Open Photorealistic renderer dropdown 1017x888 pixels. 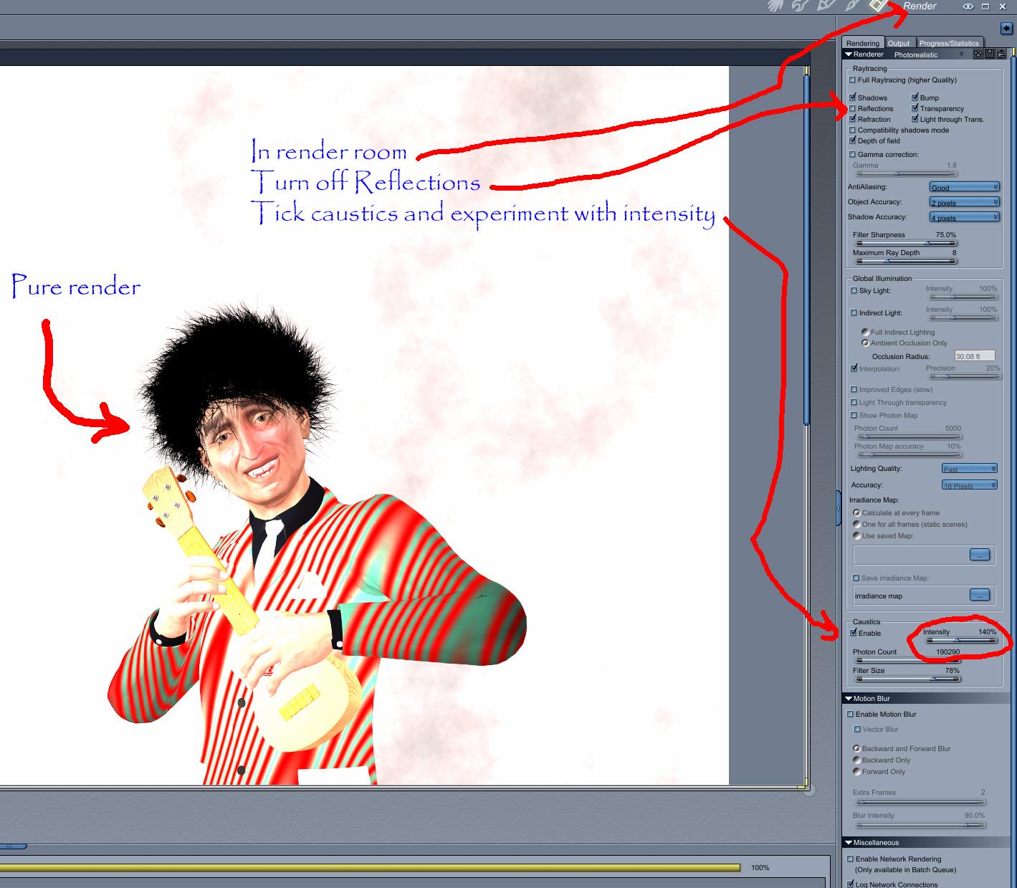click(929, 54)
